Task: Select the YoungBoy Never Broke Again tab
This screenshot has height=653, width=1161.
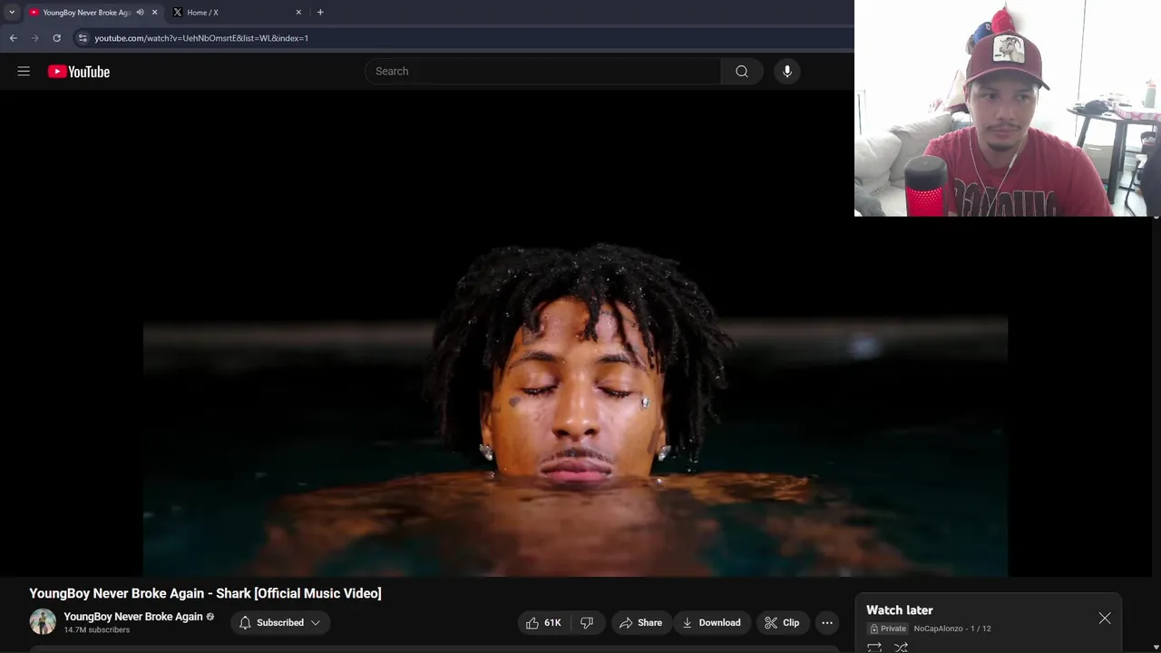Action: tap(86, 13)
